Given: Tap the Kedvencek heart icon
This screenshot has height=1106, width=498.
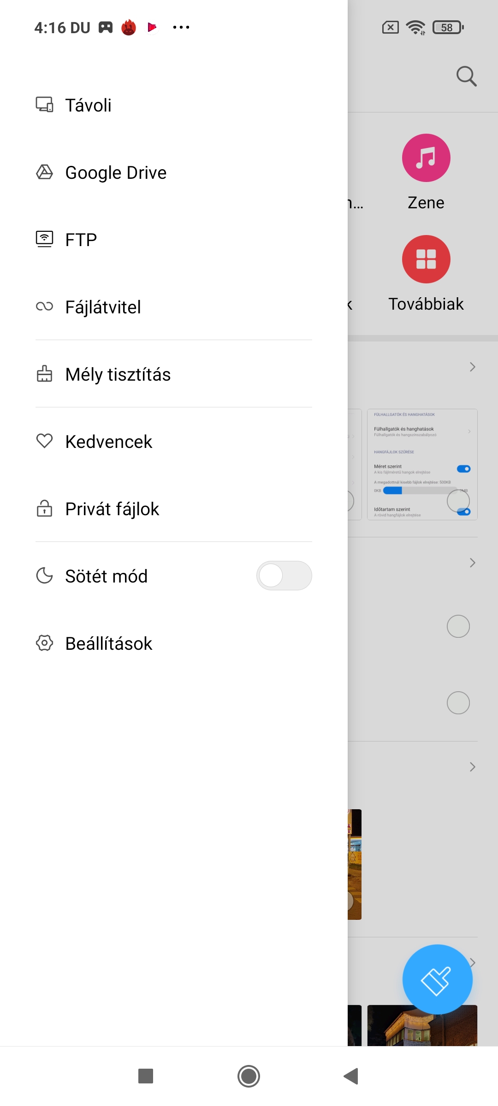Looking at the screenshot, I should point(44,441).
